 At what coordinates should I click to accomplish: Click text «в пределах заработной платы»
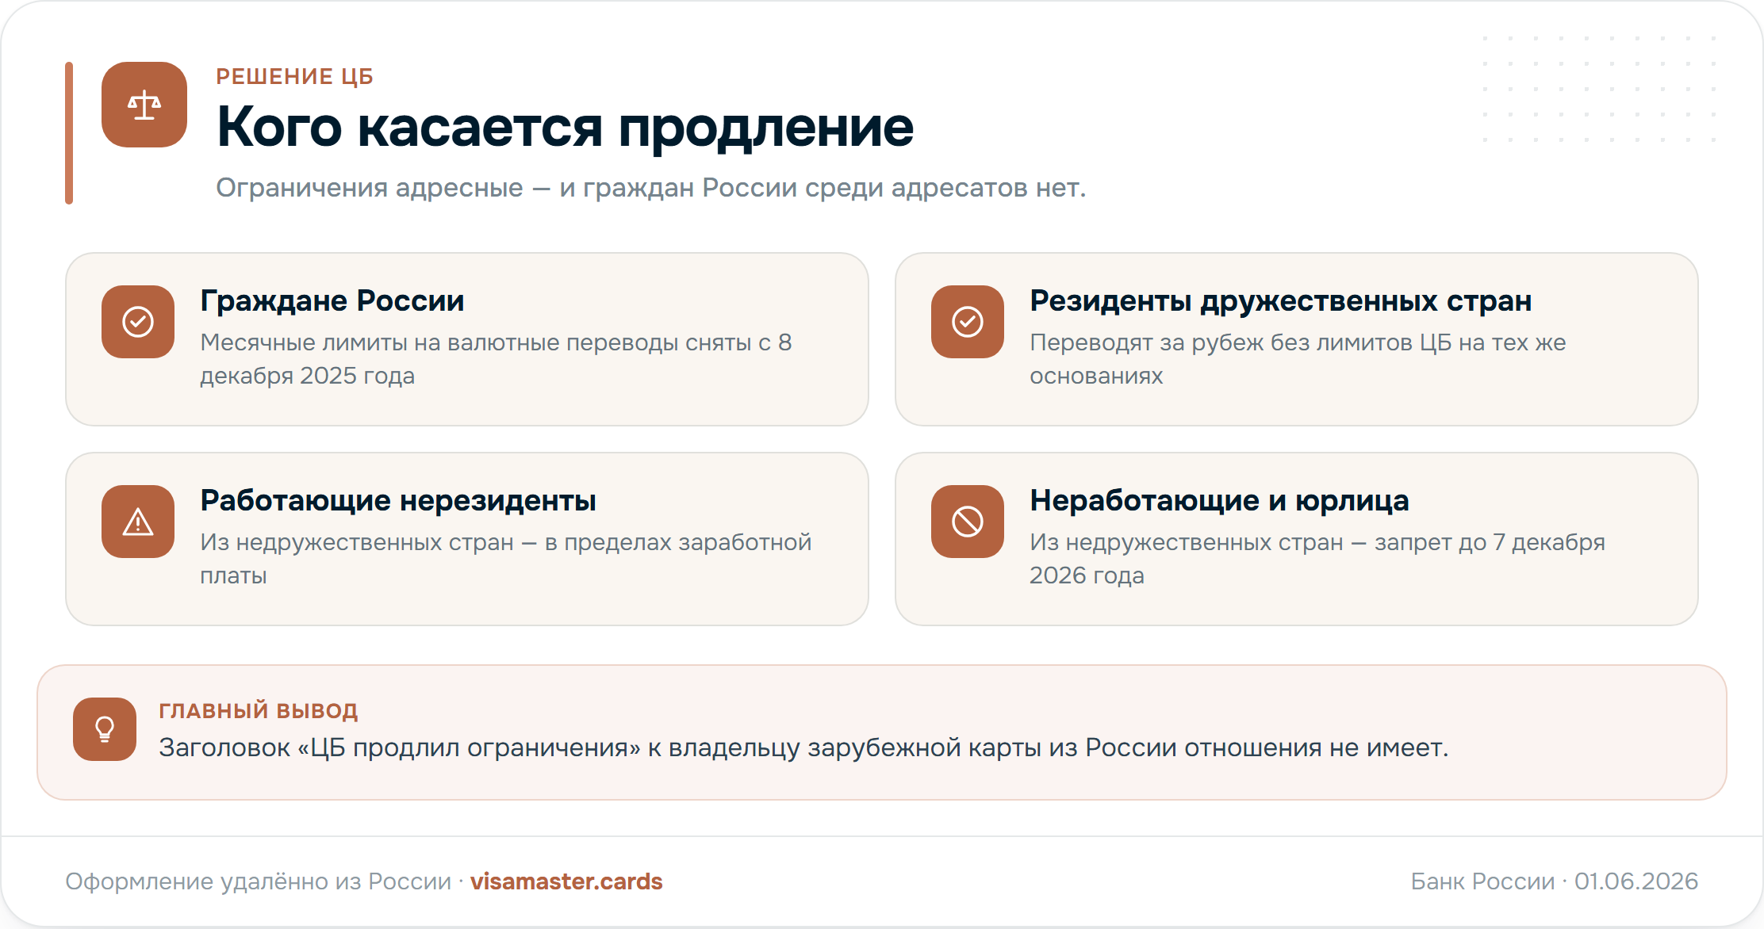pyautogui.click(x=506, y=559)
